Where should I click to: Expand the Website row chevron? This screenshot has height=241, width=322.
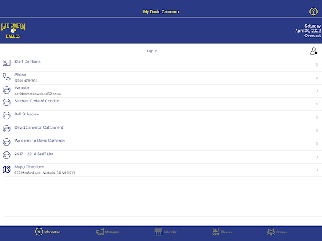317,91
